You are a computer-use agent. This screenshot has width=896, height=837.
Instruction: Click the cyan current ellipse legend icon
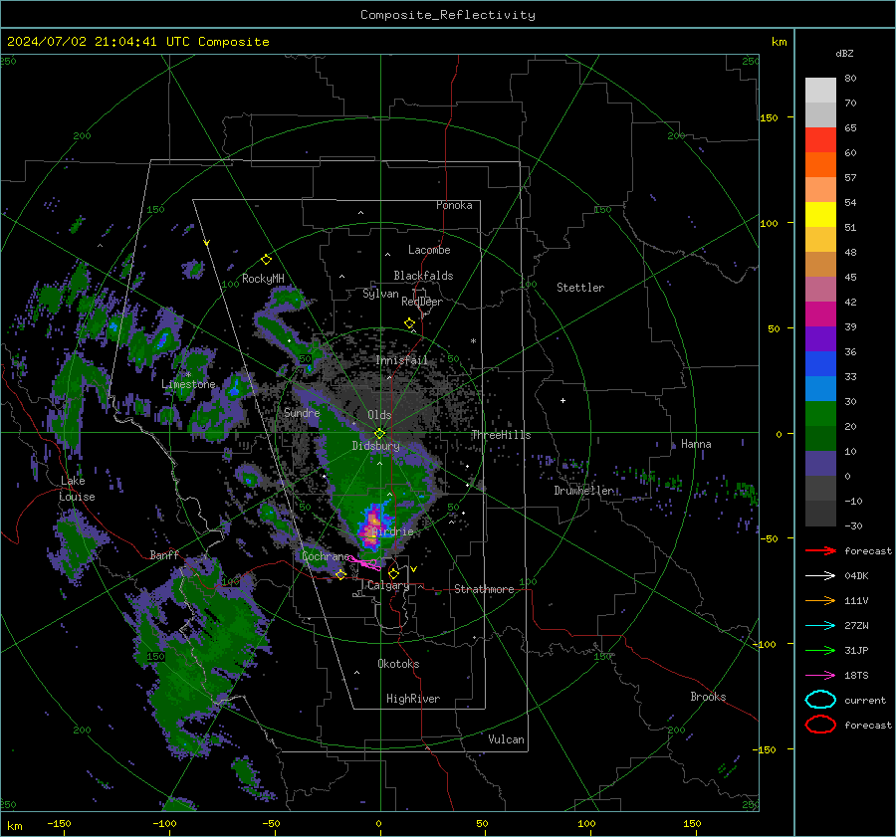coord(820,700)
